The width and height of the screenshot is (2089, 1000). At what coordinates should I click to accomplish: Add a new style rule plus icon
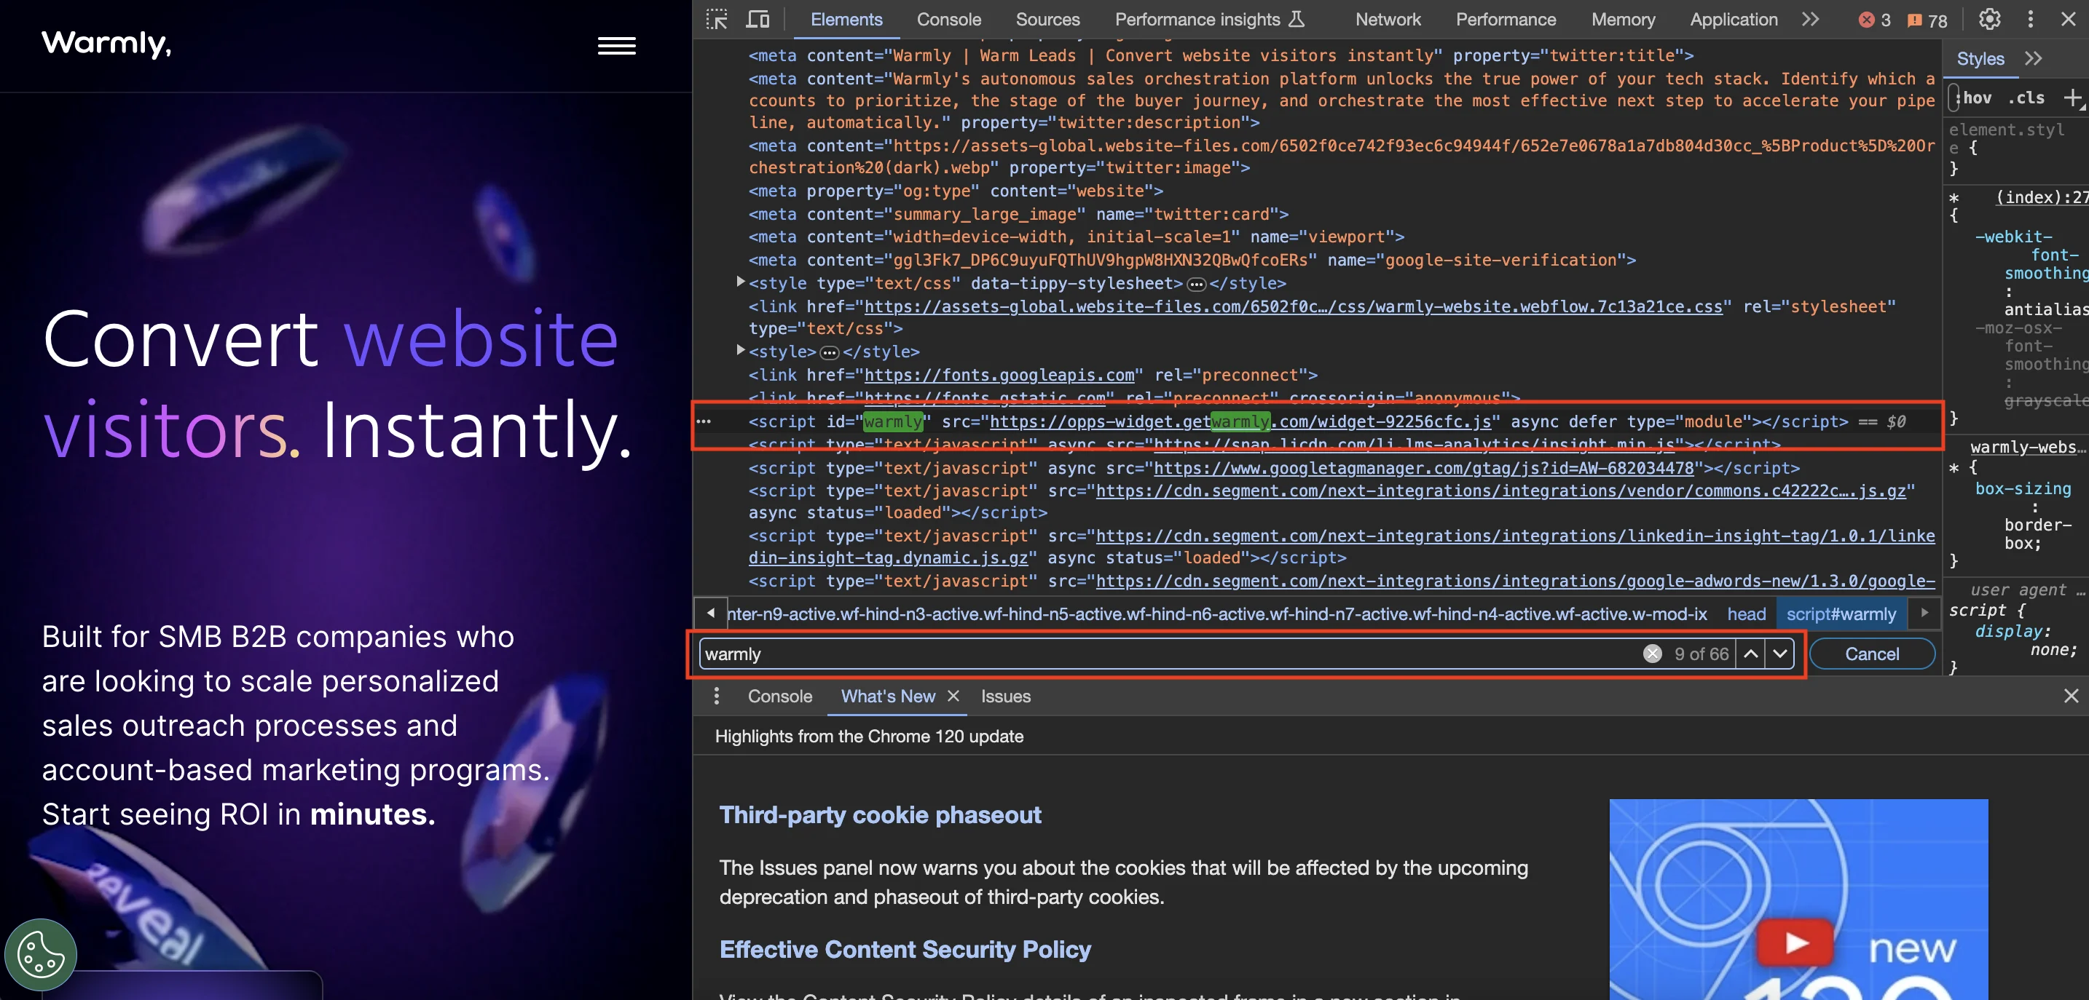[x=2072, y=98]
